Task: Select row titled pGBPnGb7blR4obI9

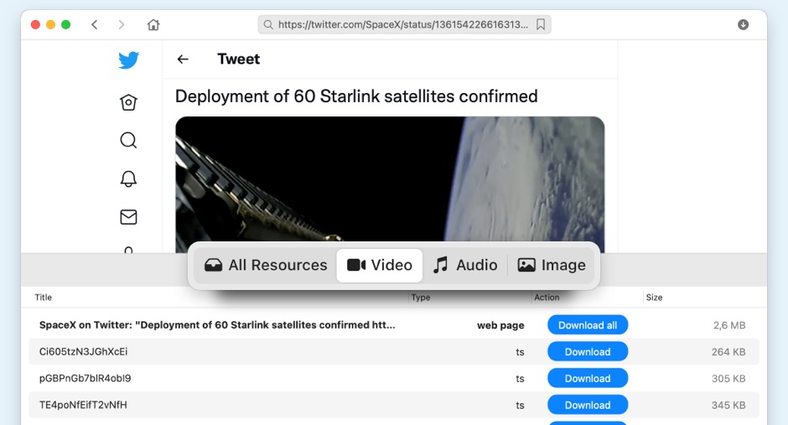Action: coord(394,378)
